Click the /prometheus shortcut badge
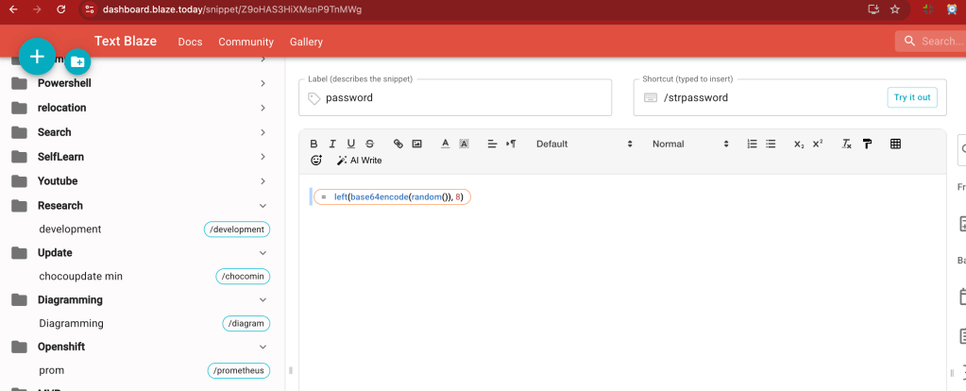The height and width of the screenshot is (391, 966). [x=238, y=370]
